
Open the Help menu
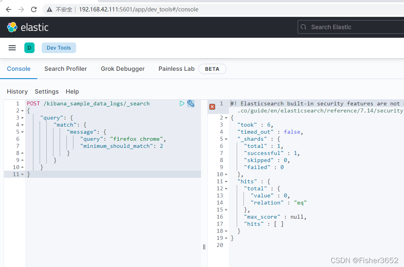point(72,92)
